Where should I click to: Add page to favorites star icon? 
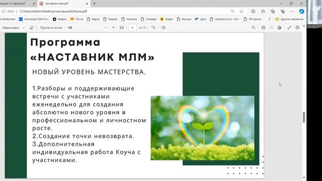(x=242, y=11)
